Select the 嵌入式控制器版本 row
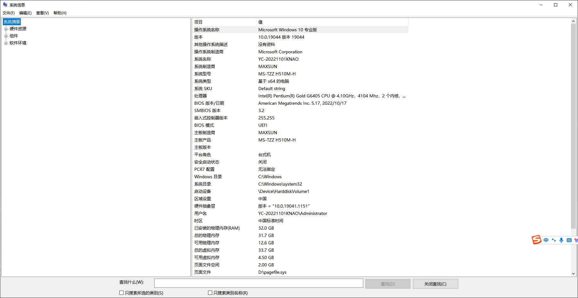Viewport: 578px width, 298px height. pyautogui.click(x=300, y=118)
